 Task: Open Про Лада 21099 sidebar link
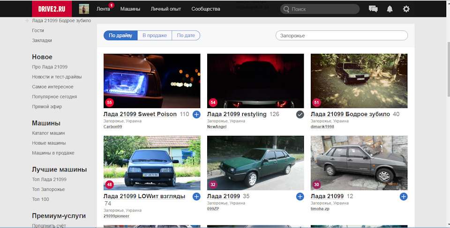pos(50,67)
